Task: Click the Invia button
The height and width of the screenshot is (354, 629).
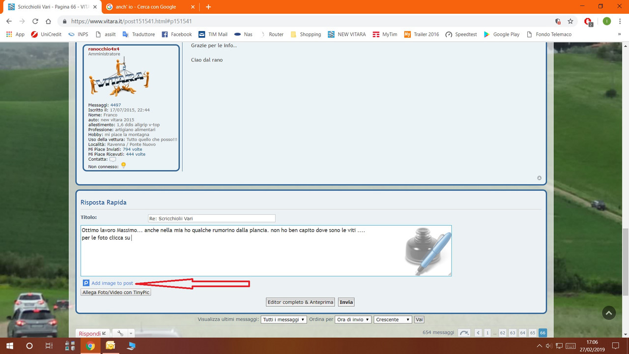Action: point(346,302)
